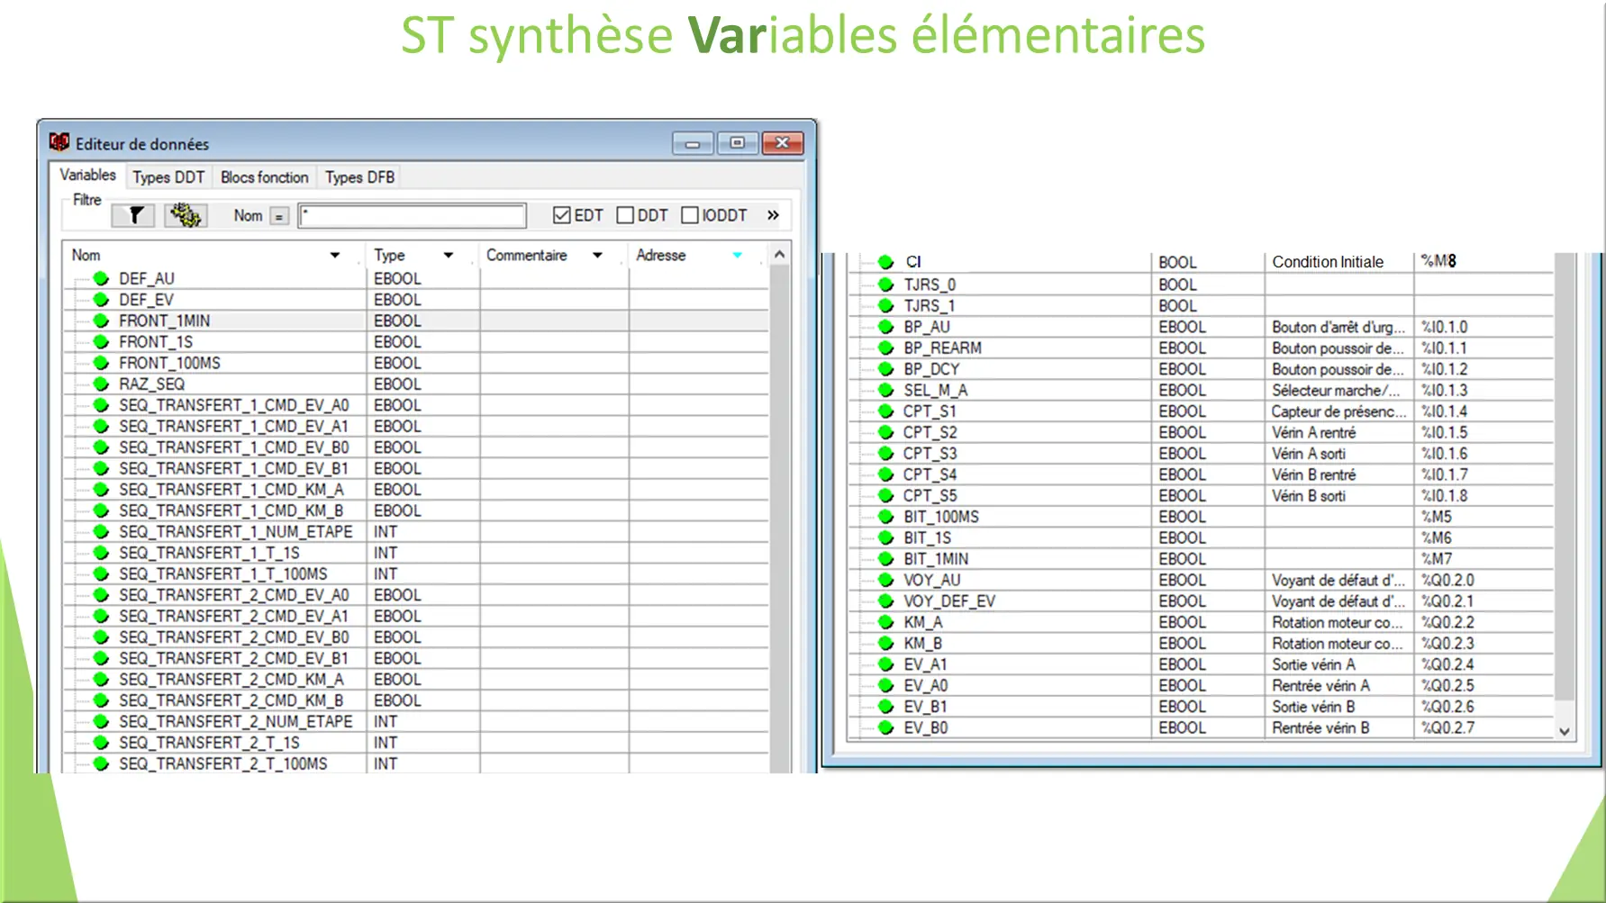
Task: Open the Nom column sort dropdown
Action: coord(337,255)
